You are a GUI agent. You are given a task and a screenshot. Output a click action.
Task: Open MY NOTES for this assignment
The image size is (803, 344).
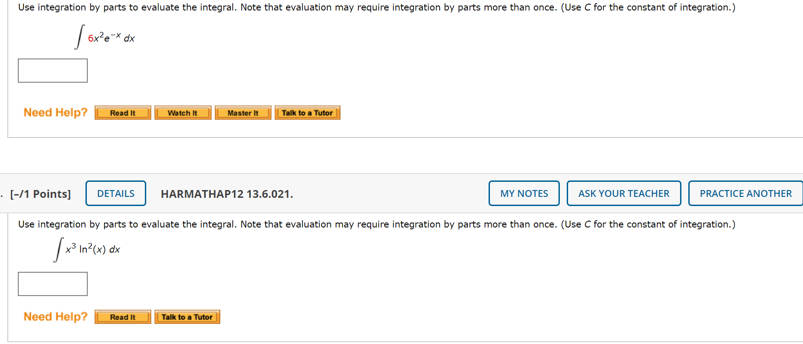click(524, 193)
